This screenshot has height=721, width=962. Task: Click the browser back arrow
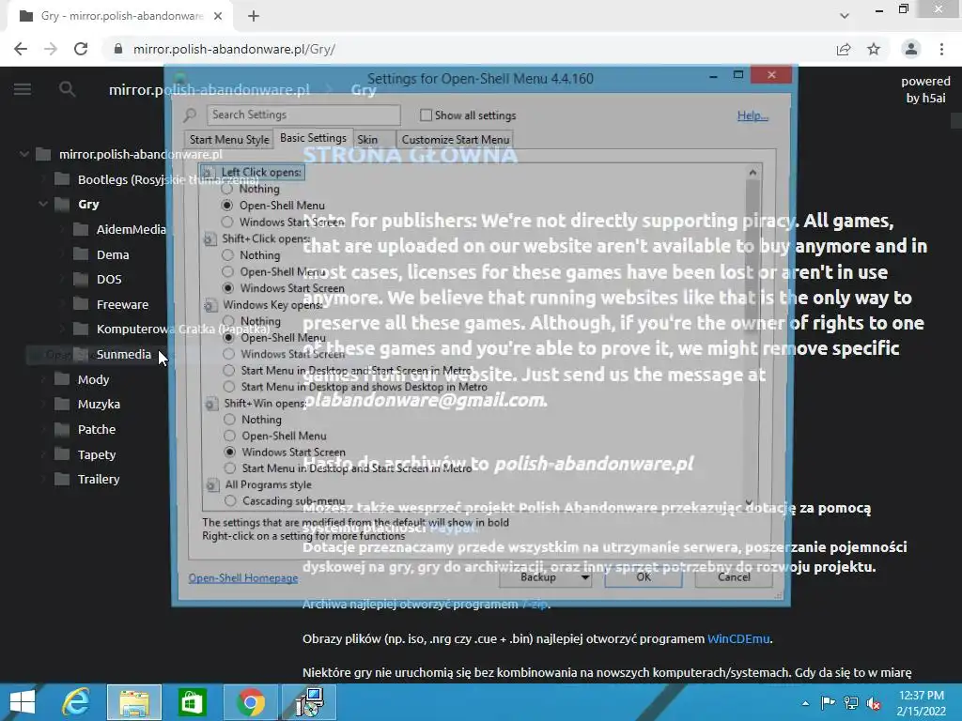[x=21, y=49]
